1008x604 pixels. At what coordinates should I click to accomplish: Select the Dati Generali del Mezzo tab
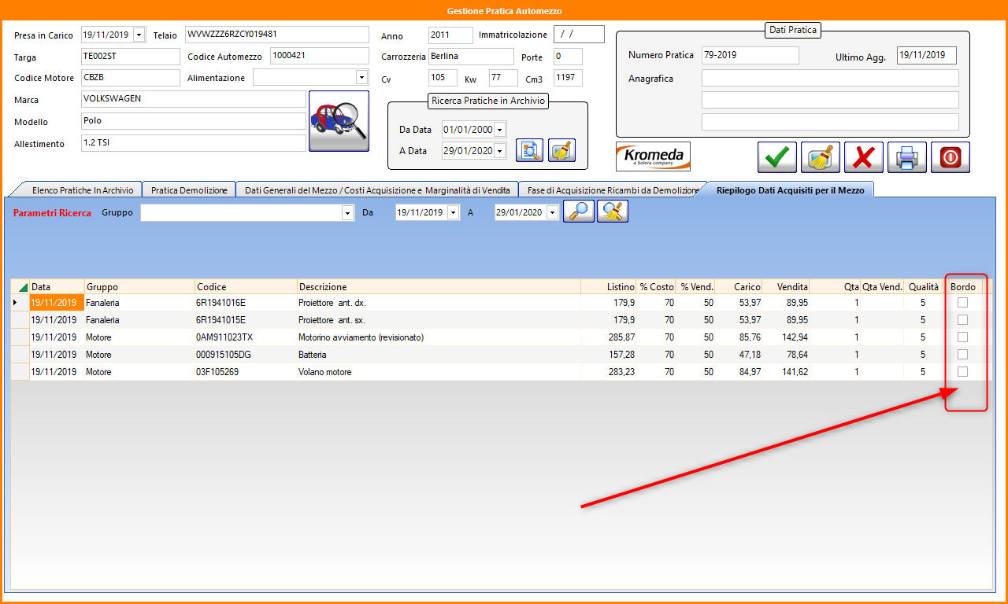376,190
